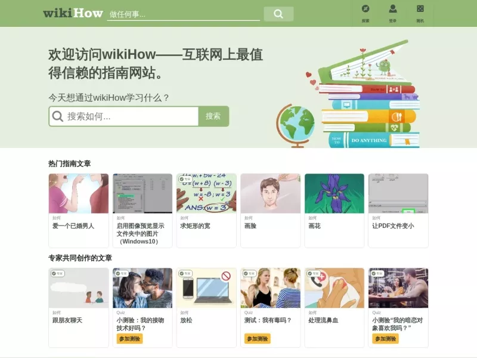Open the '爱一个已婚男人' article thumbnail
The image size is (477, 358).
79,193
